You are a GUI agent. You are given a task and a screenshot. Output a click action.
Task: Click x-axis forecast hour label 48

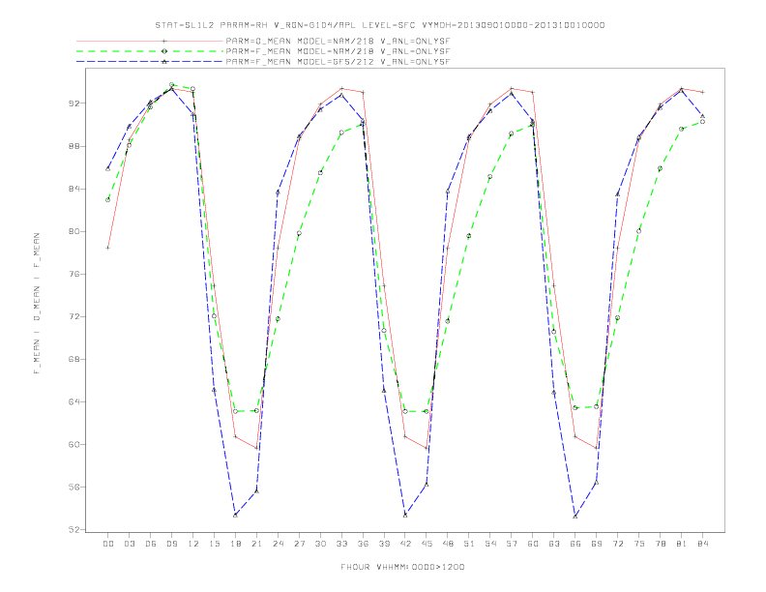(448, 544)
